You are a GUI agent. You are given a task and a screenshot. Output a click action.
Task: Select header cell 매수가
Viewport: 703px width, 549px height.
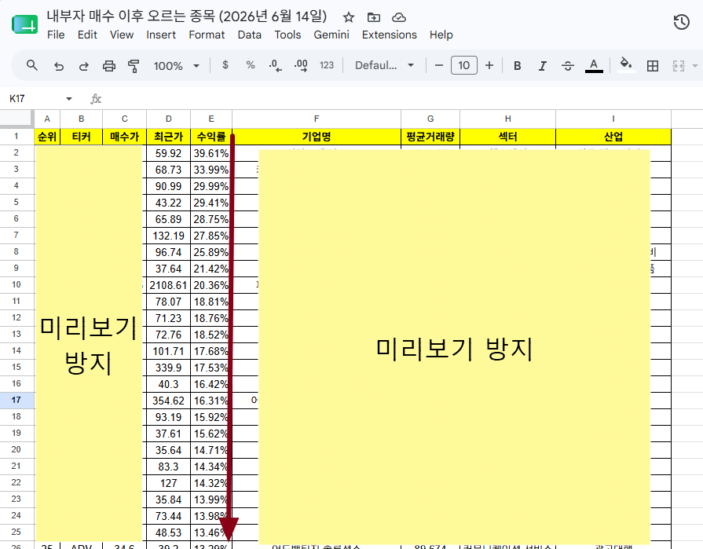124,137
